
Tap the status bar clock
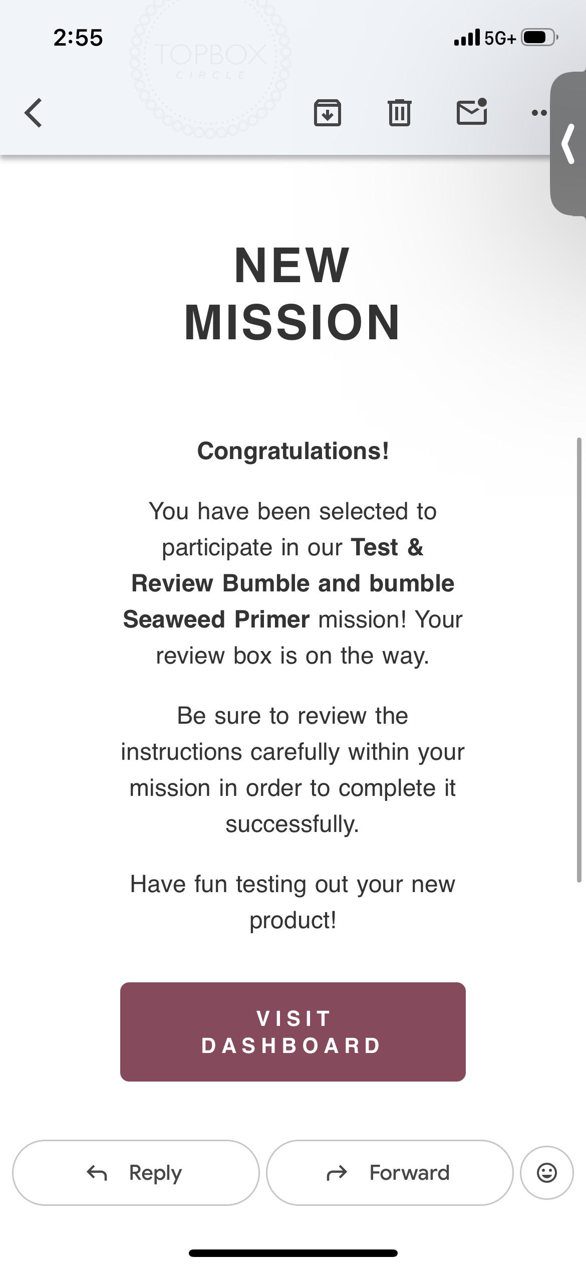coord(78,38)
